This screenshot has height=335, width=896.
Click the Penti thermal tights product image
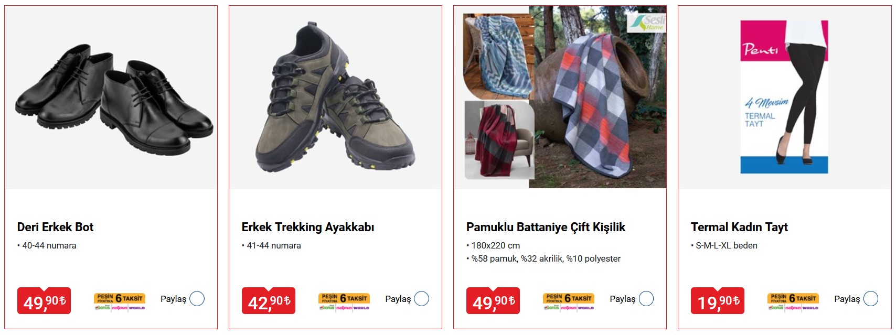click(x=785, y=98)
